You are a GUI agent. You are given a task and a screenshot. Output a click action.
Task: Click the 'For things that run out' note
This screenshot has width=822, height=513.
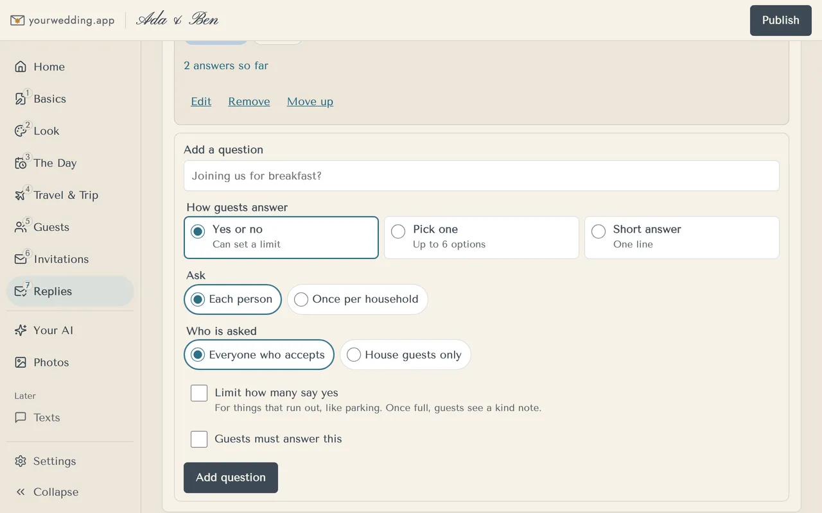378,408
